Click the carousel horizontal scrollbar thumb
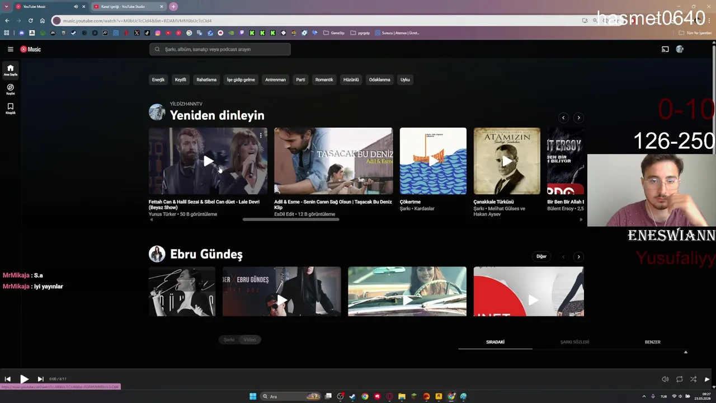The height and width of the screenshot is (403, 716). tap(291, 219)
